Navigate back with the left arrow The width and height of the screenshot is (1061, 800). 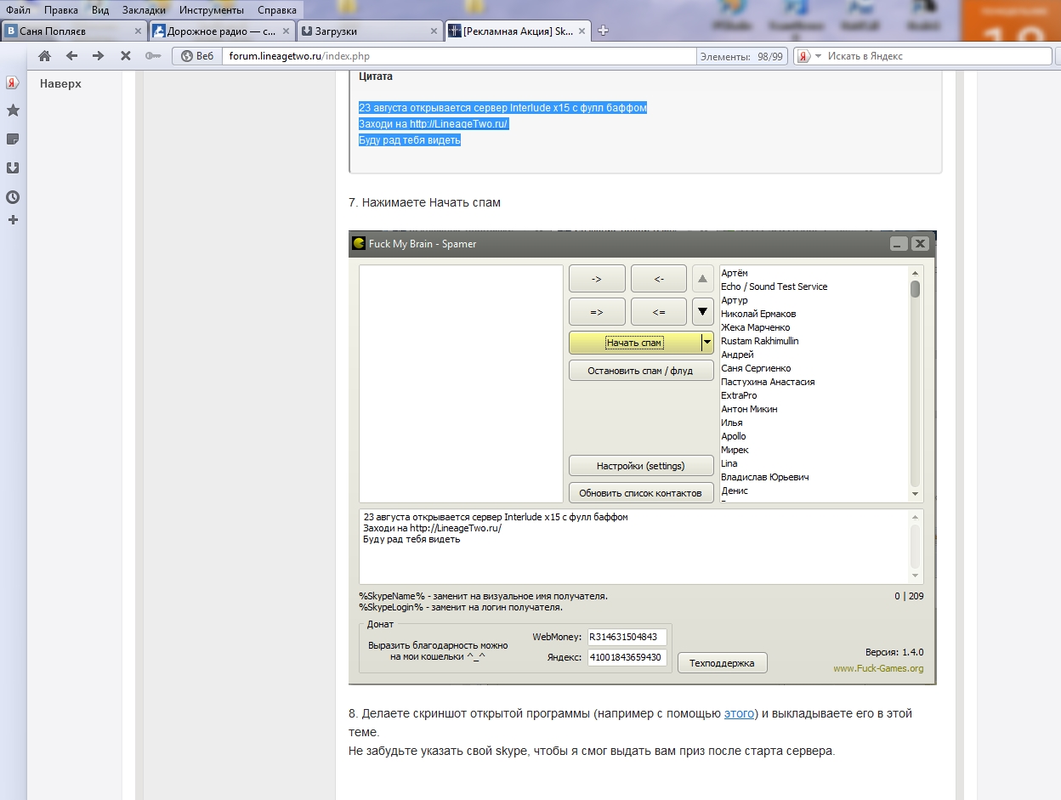coord(71,56)
